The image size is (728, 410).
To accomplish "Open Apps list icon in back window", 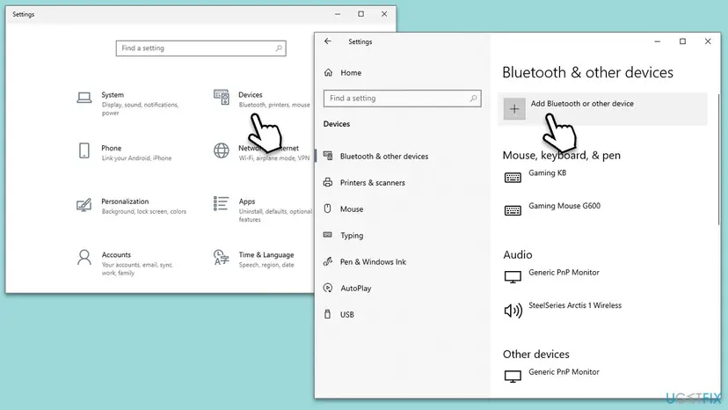I will 221,203.
